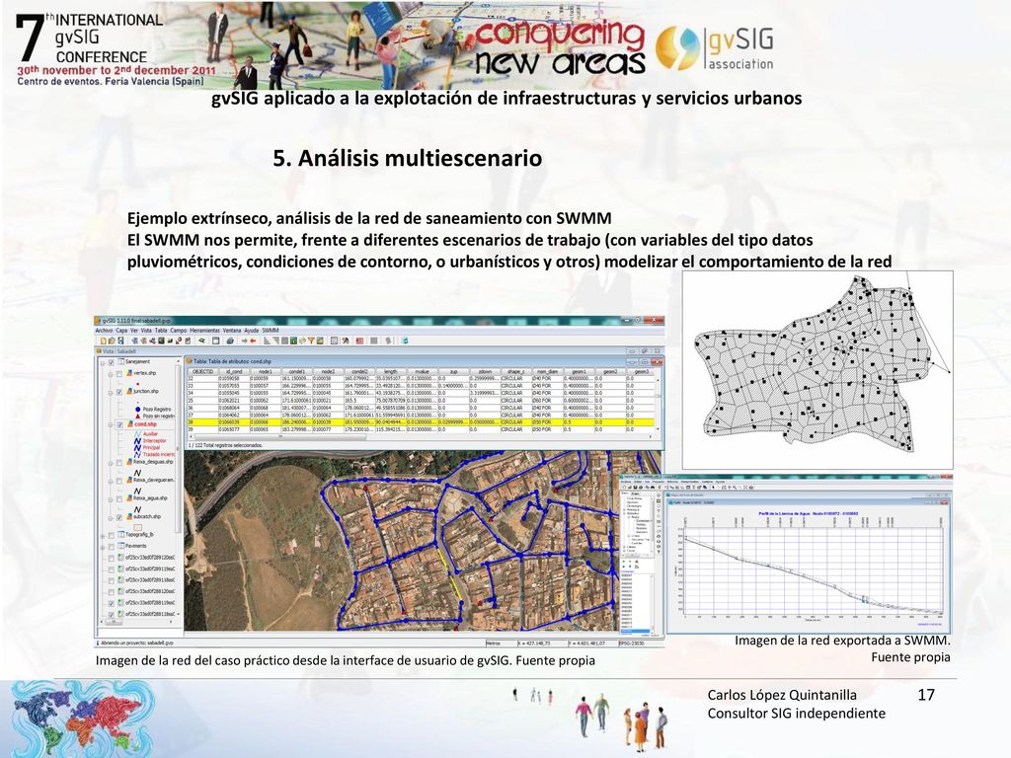Click 'Metros' units in status bar
Viewport: 1011px width, 758px height.
click(x=493, y=643)
